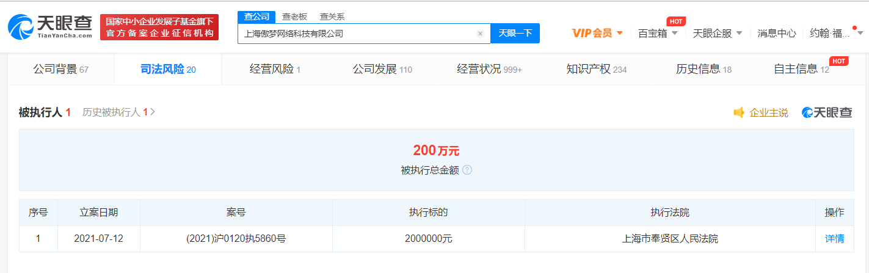
Task: Switch to the 公司发展 tab
Action: pos(382,69)
